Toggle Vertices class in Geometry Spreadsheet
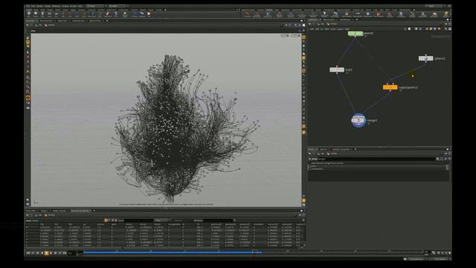This screenshot has height=268, width=476. coord(109,220)
